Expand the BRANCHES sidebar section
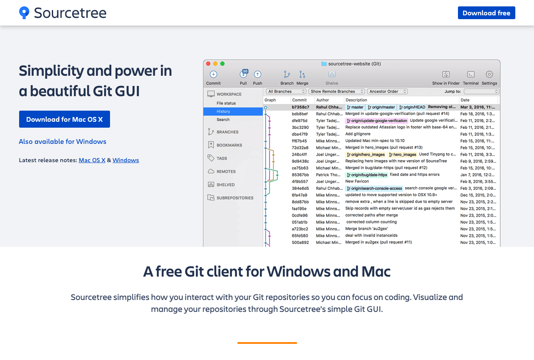534x360 pixels. pos(228,132)
